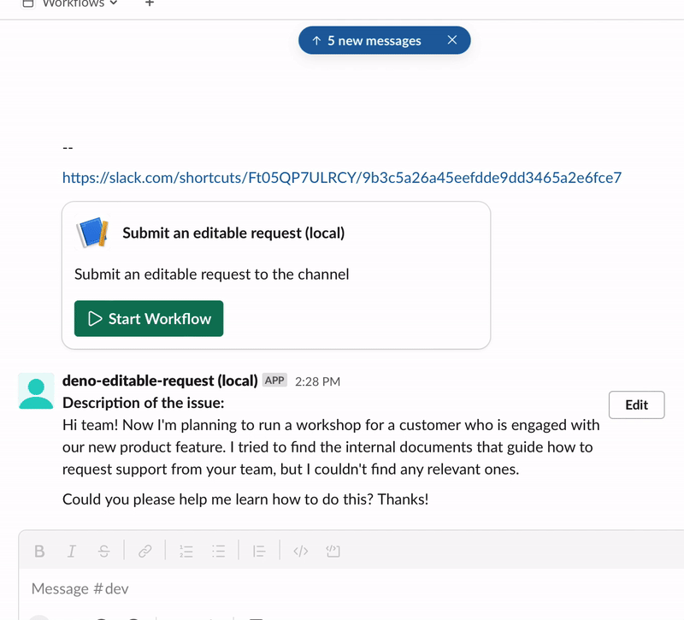This screenshot has width=684, height=620.
Task: Open the workflow book icon on the card
Action: point(95,232)
